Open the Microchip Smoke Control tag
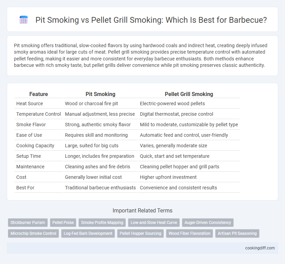The height and width of the screenshot is (264, 285). pos(33,233)
